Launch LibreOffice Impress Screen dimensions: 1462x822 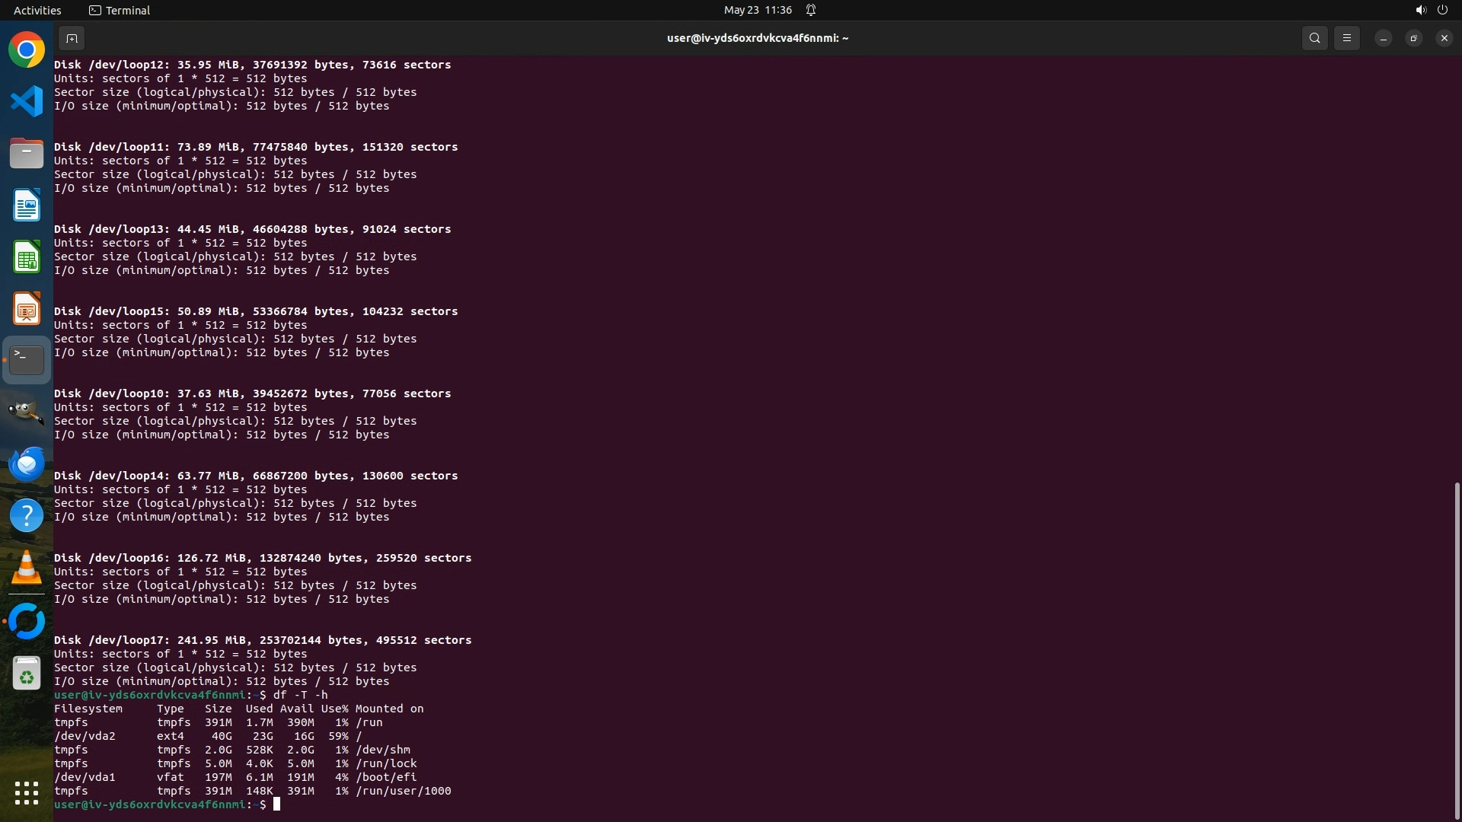coord(27,309)
